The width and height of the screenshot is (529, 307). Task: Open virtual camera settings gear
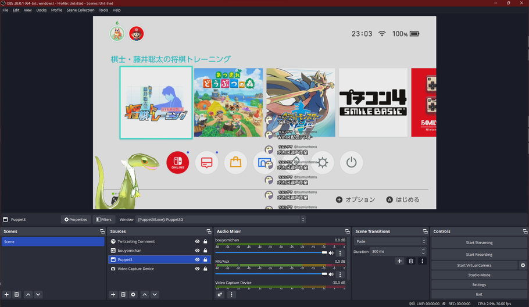click(523, 265)
